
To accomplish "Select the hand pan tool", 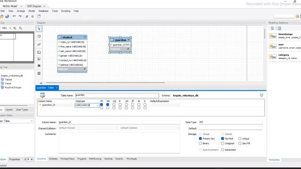I will pos(39,37).
